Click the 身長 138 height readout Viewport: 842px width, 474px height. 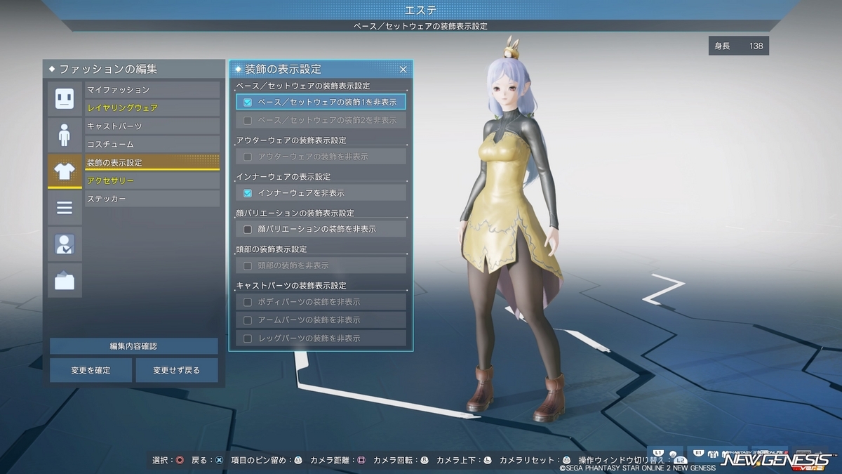click(739, 46)
